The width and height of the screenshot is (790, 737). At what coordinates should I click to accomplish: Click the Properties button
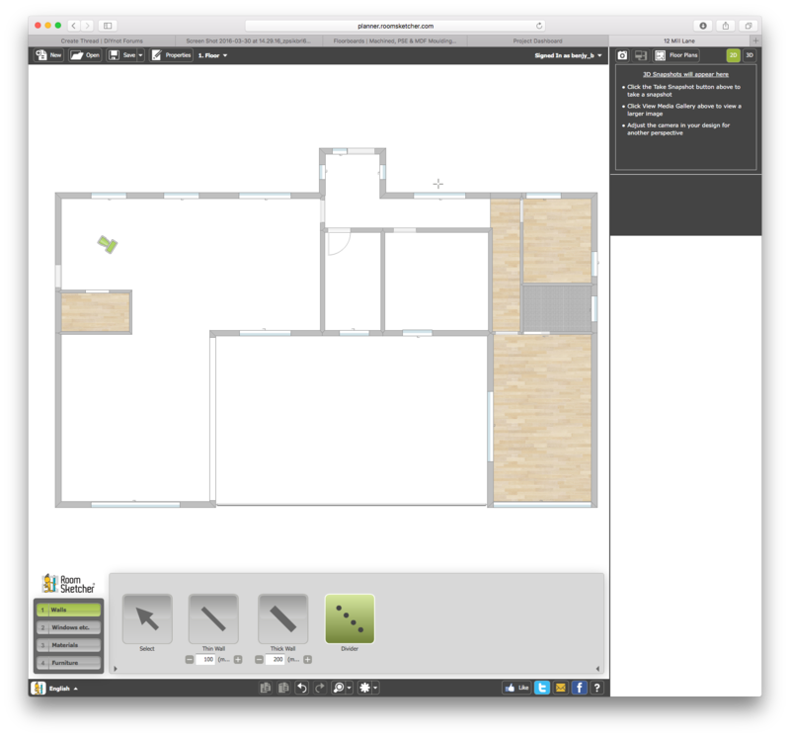[x=172, y=55]
